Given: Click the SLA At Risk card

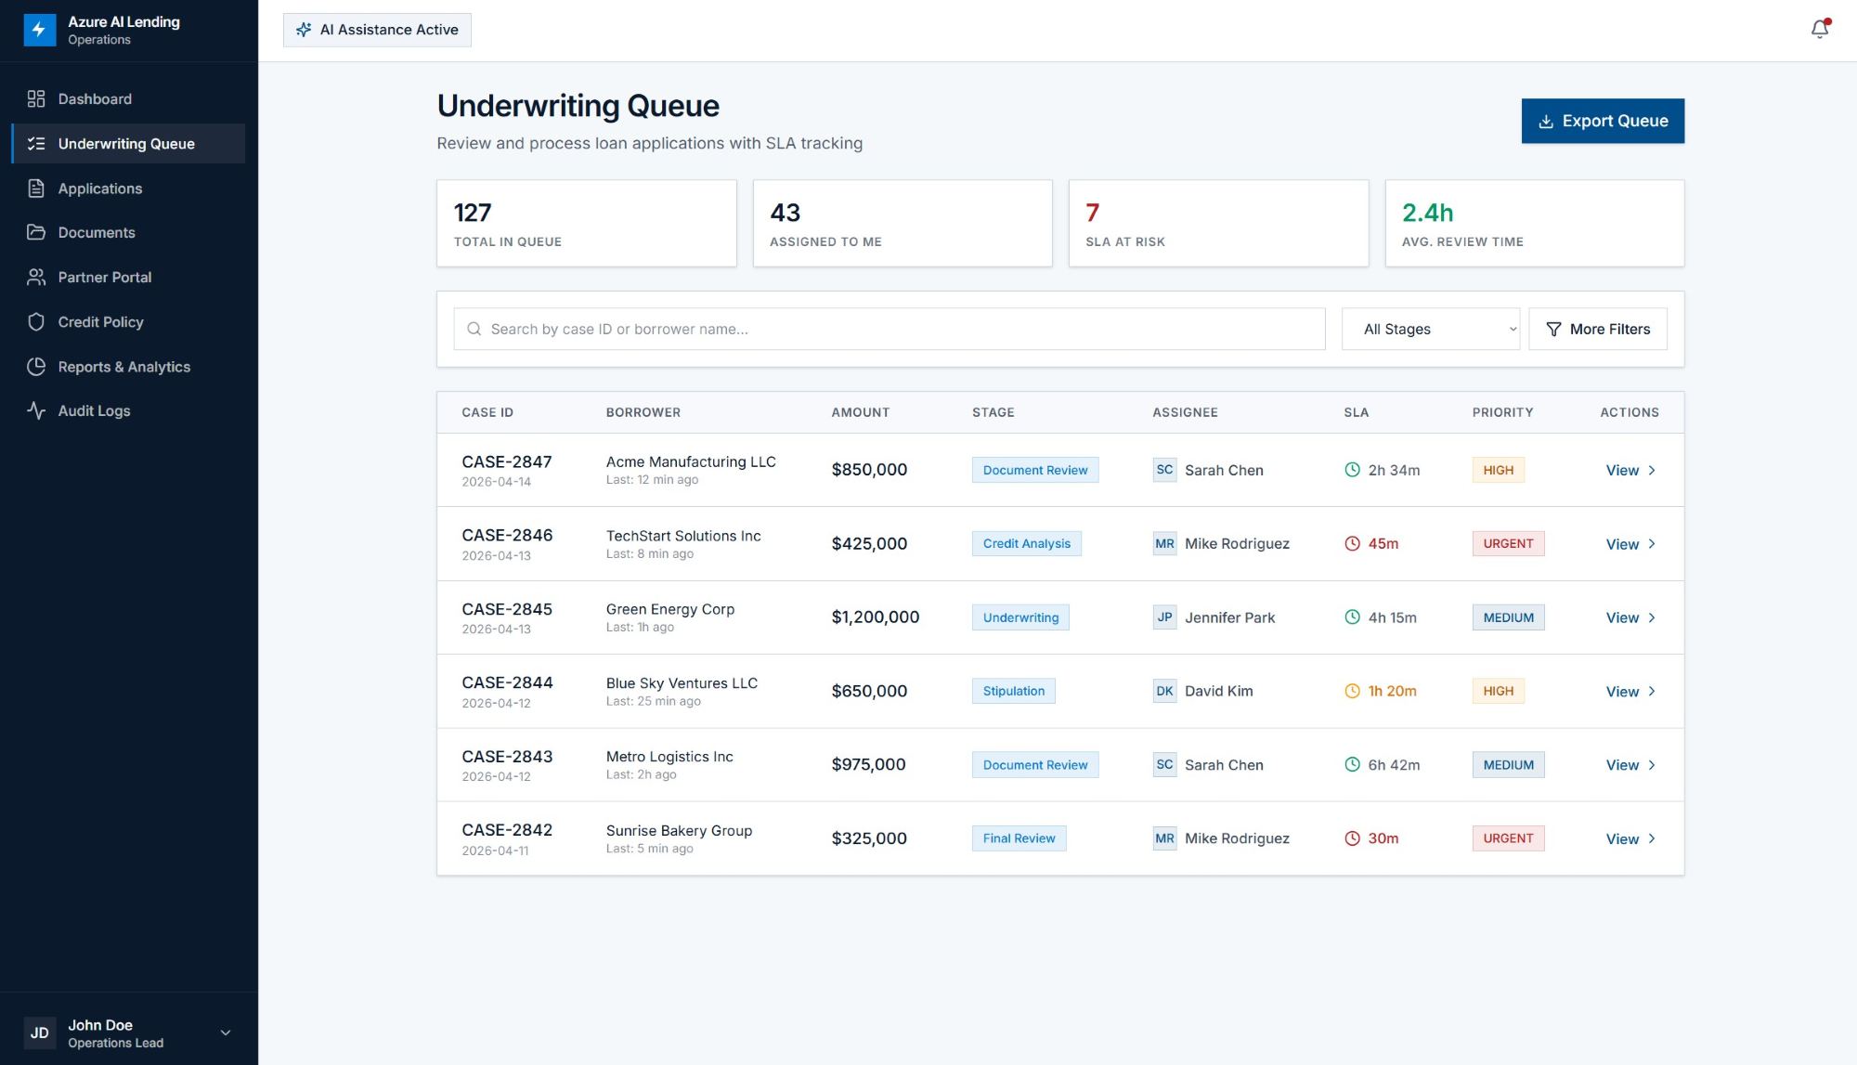Looking at the screenshot, I should click(1218, 223).
